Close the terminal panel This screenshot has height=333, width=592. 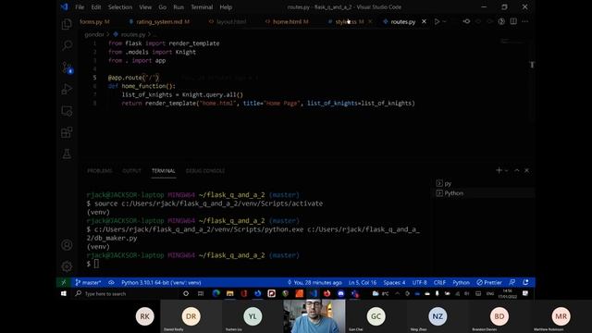526,170
